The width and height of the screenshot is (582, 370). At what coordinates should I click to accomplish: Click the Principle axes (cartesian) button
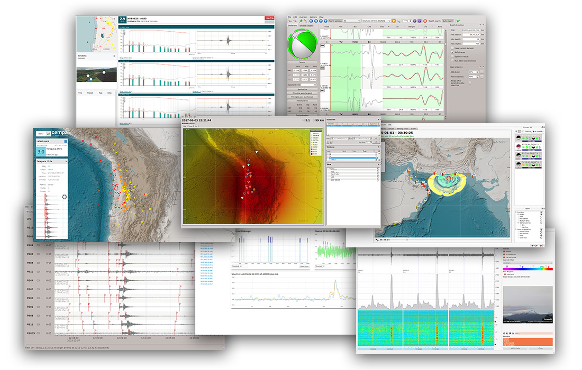click(x=303, y=97)
